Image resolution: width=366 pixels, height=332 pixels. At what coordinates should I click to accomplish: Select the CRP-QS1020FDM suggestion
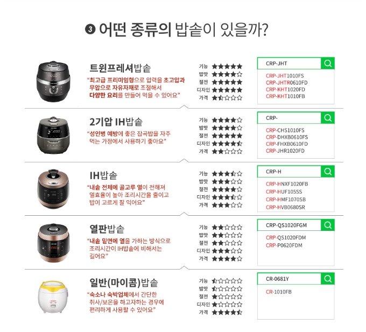[x=286, y=238]
